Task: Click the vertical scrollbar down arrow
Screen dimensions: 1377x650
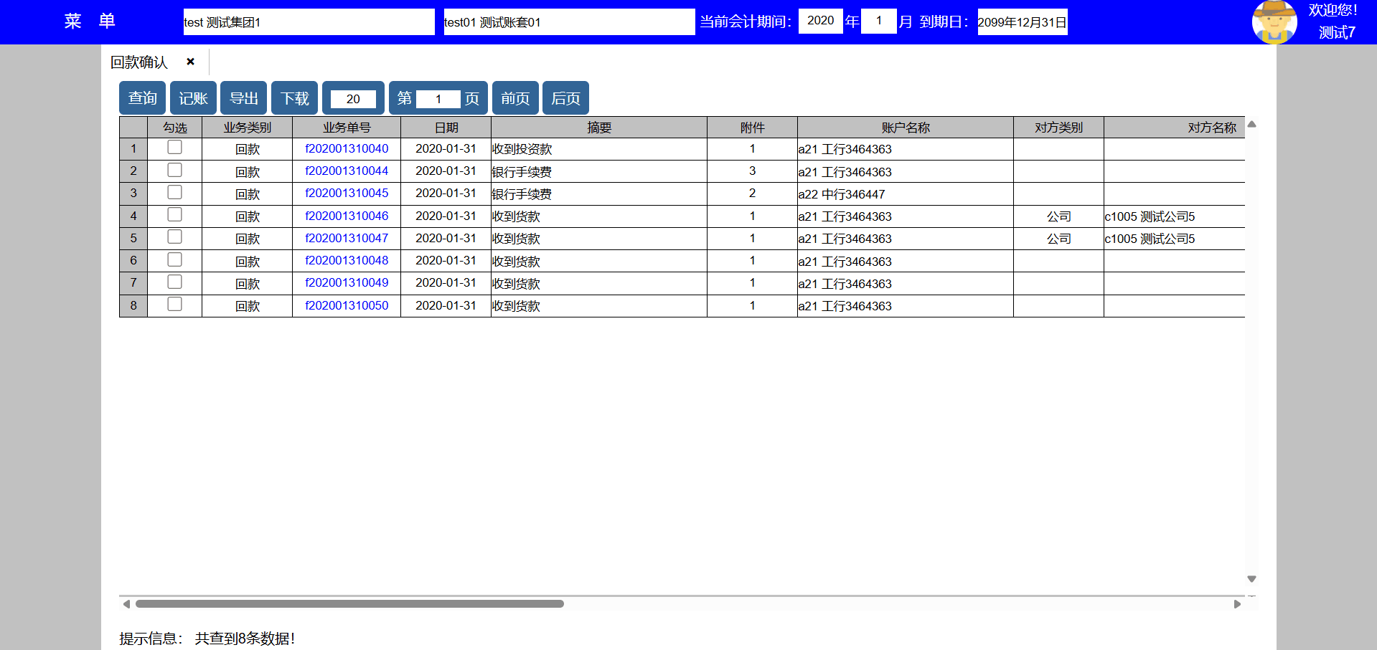Action: click(x=1251, y=578)
